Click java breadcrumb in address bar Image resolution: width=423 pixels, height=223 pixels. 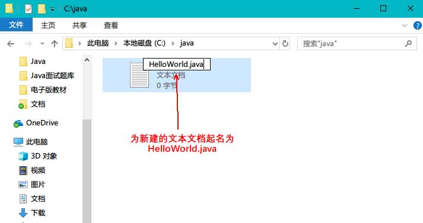coord(187,43)
